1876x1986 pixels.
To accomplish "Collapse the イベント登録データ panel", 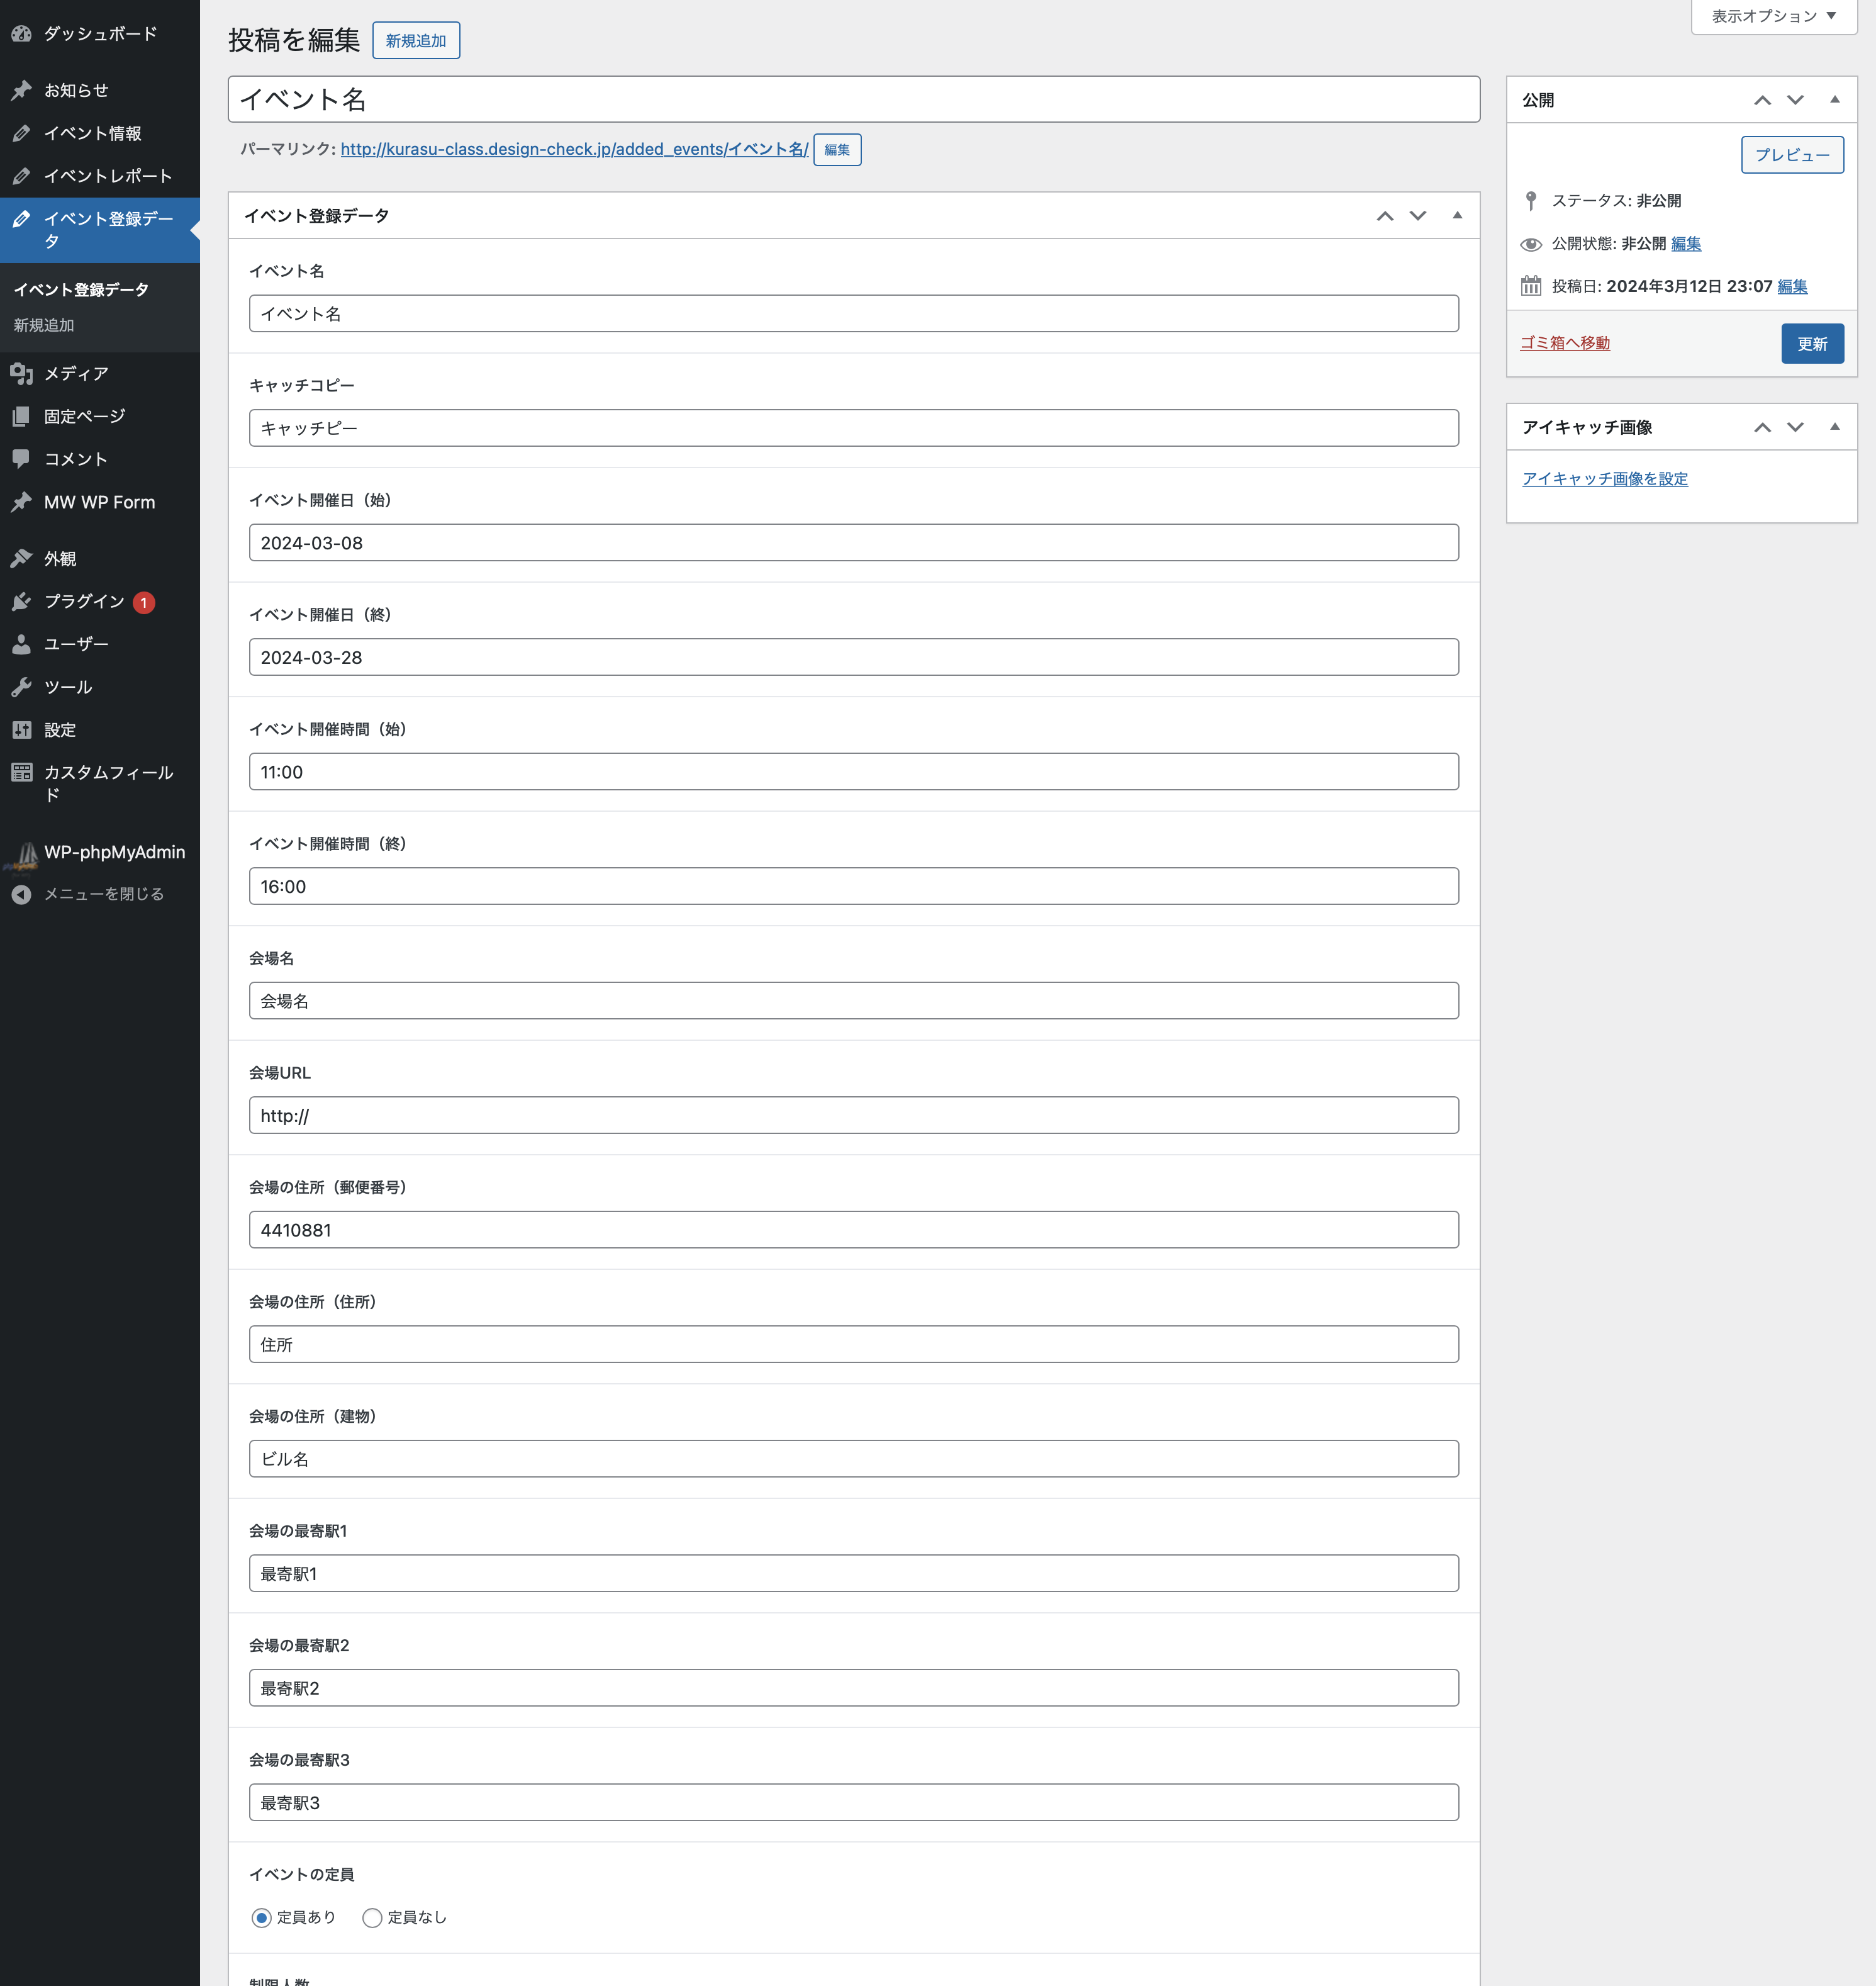I will (x=1457, y=216).
